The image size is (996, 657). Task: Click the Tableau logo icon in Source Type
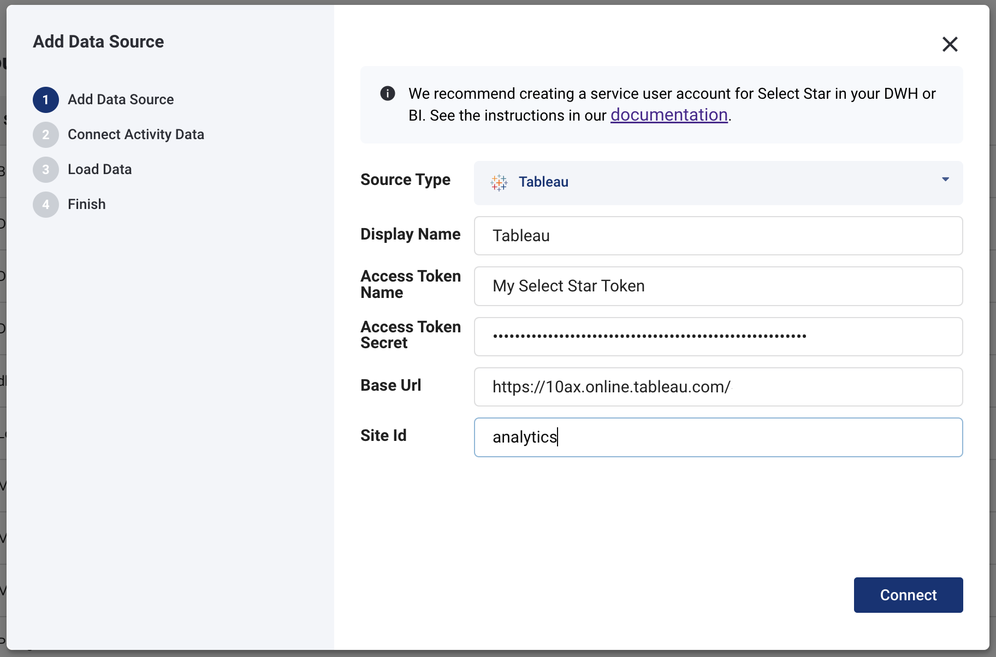[x=499, y=182]
